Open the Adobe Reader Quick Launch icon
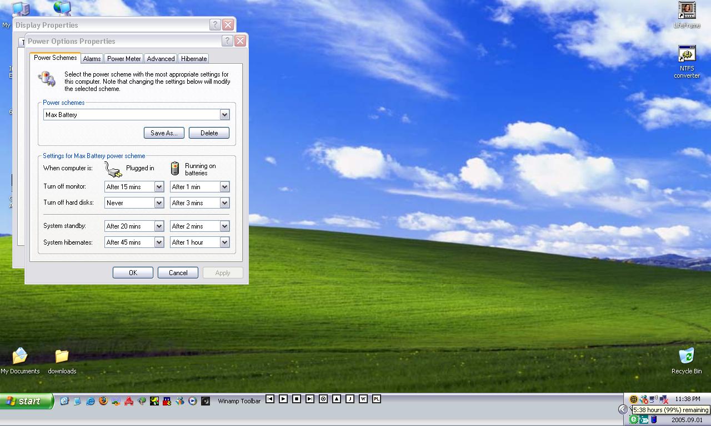Screen dimensions: 711x426 click(x=129, y=400)
